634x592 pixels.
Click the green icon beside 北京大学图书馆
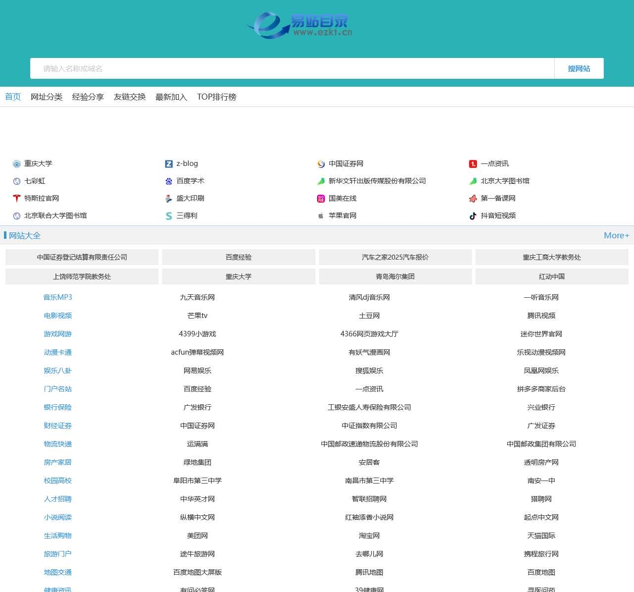coord(473,181)
